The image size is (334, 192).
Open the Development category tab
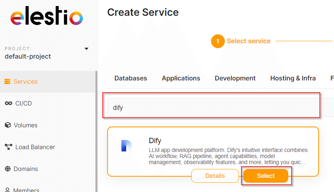click(235, 78)
